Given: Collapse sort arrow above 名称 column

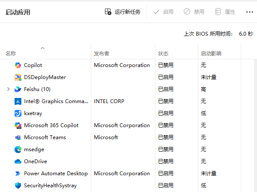Looking at the screenshot, I should point(42,48).
